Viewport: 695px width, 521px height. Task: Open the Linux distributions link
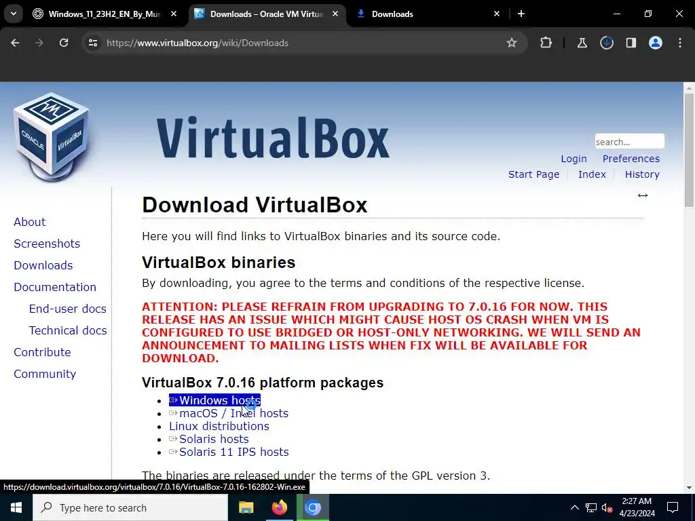pyautogui.click(x=219, y=426)
